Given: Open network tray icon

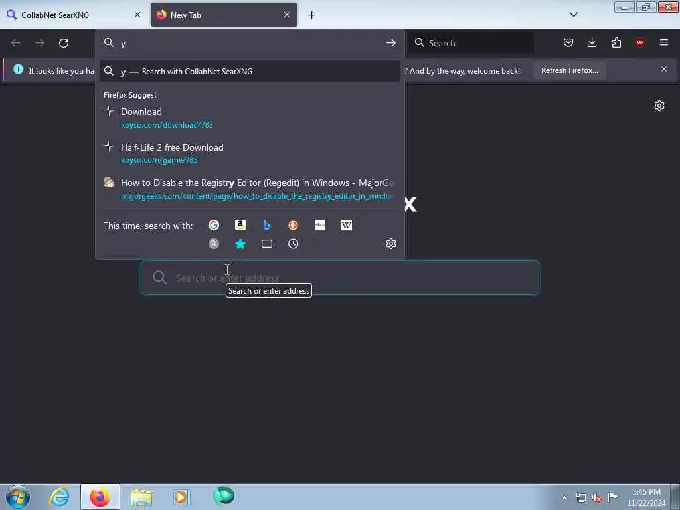Looking at the screenshot, I should pyautogui.click(x=580, y=498).
